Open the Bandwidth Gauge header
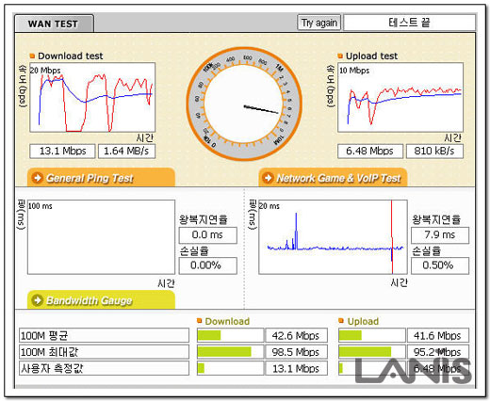The image size is (490, 401). click(101, 300)
